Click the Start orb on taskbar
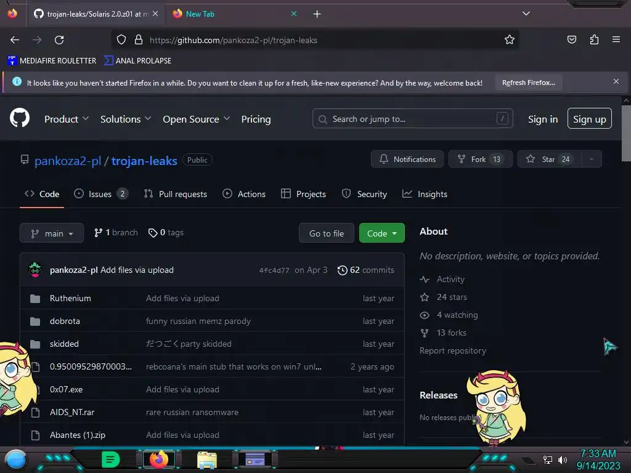This screenshot has height=473, width=631. (15, 459)
